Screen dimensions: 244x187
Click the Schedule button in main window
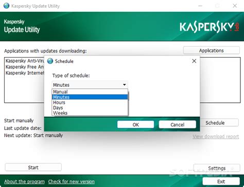click(219, 123)
